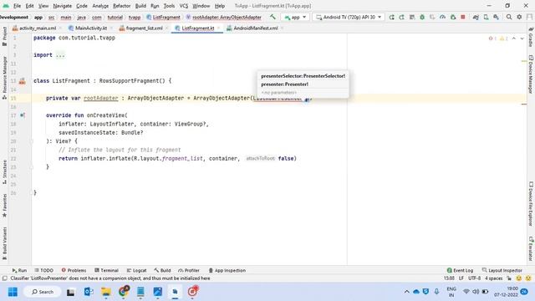Open the Event Log panel
This screenshot has width=535, height=301.
coord(460,270)
